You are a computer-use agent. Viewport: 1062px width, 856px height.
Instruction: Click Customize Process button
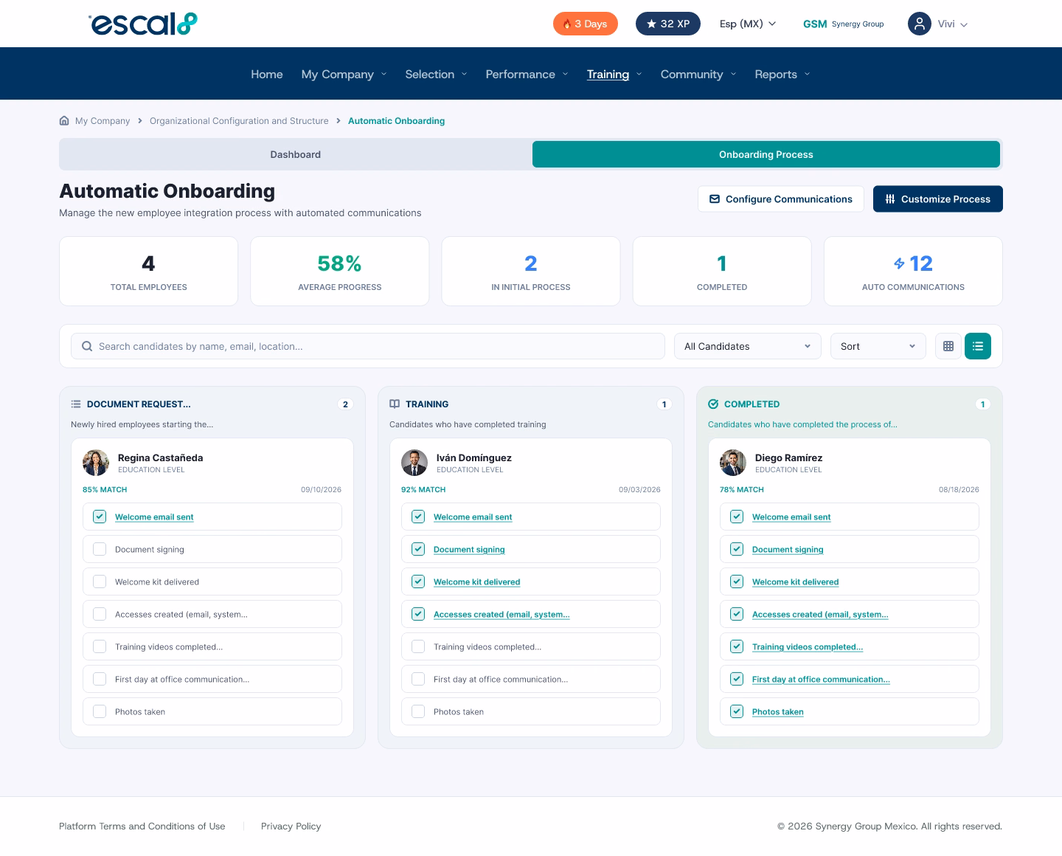coord(938,199)
